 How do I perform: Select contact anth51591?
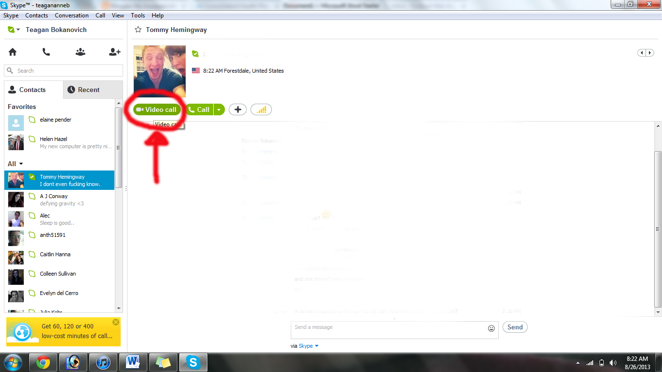60,238
